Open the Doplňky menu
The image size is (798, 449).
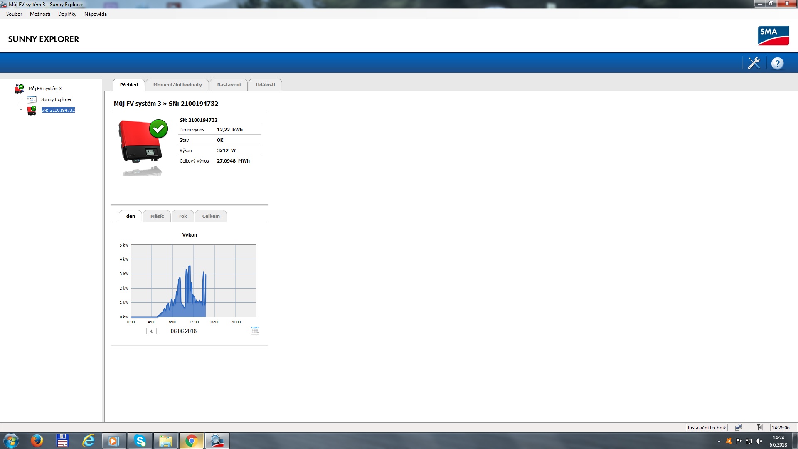click(x=67, y=14)
